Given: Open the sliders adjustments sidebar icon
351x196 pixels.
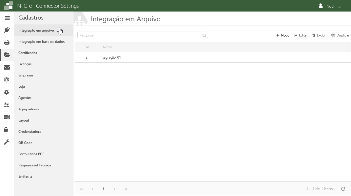Looking at the screenshot, I should (7, 105).
